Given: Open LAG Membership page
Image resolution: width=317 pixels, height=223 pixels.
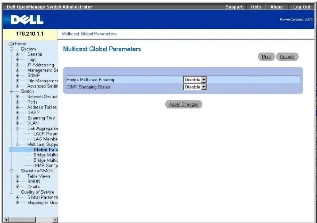Looking at the screenshot, I should tap(46, 139).
